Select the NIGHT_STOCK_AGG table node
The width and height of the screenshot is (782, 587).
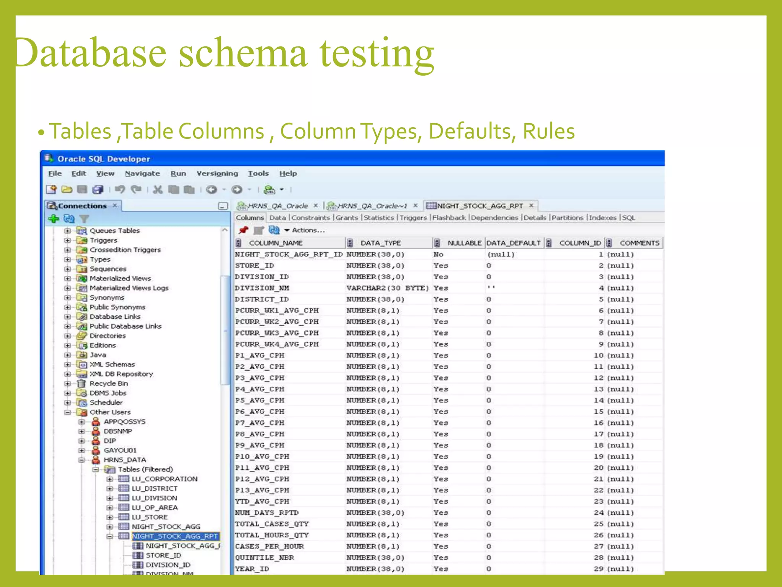pyautogui.click(x=166, y=527)
